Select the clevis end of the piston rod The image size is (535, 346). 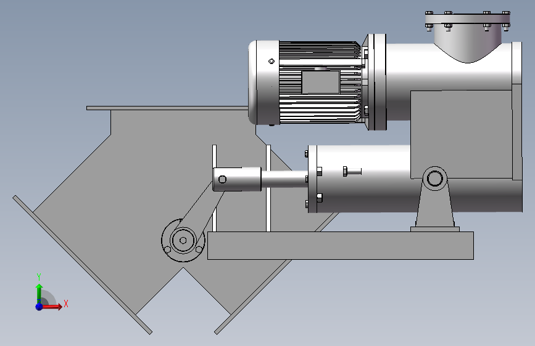tap(237, 179)
